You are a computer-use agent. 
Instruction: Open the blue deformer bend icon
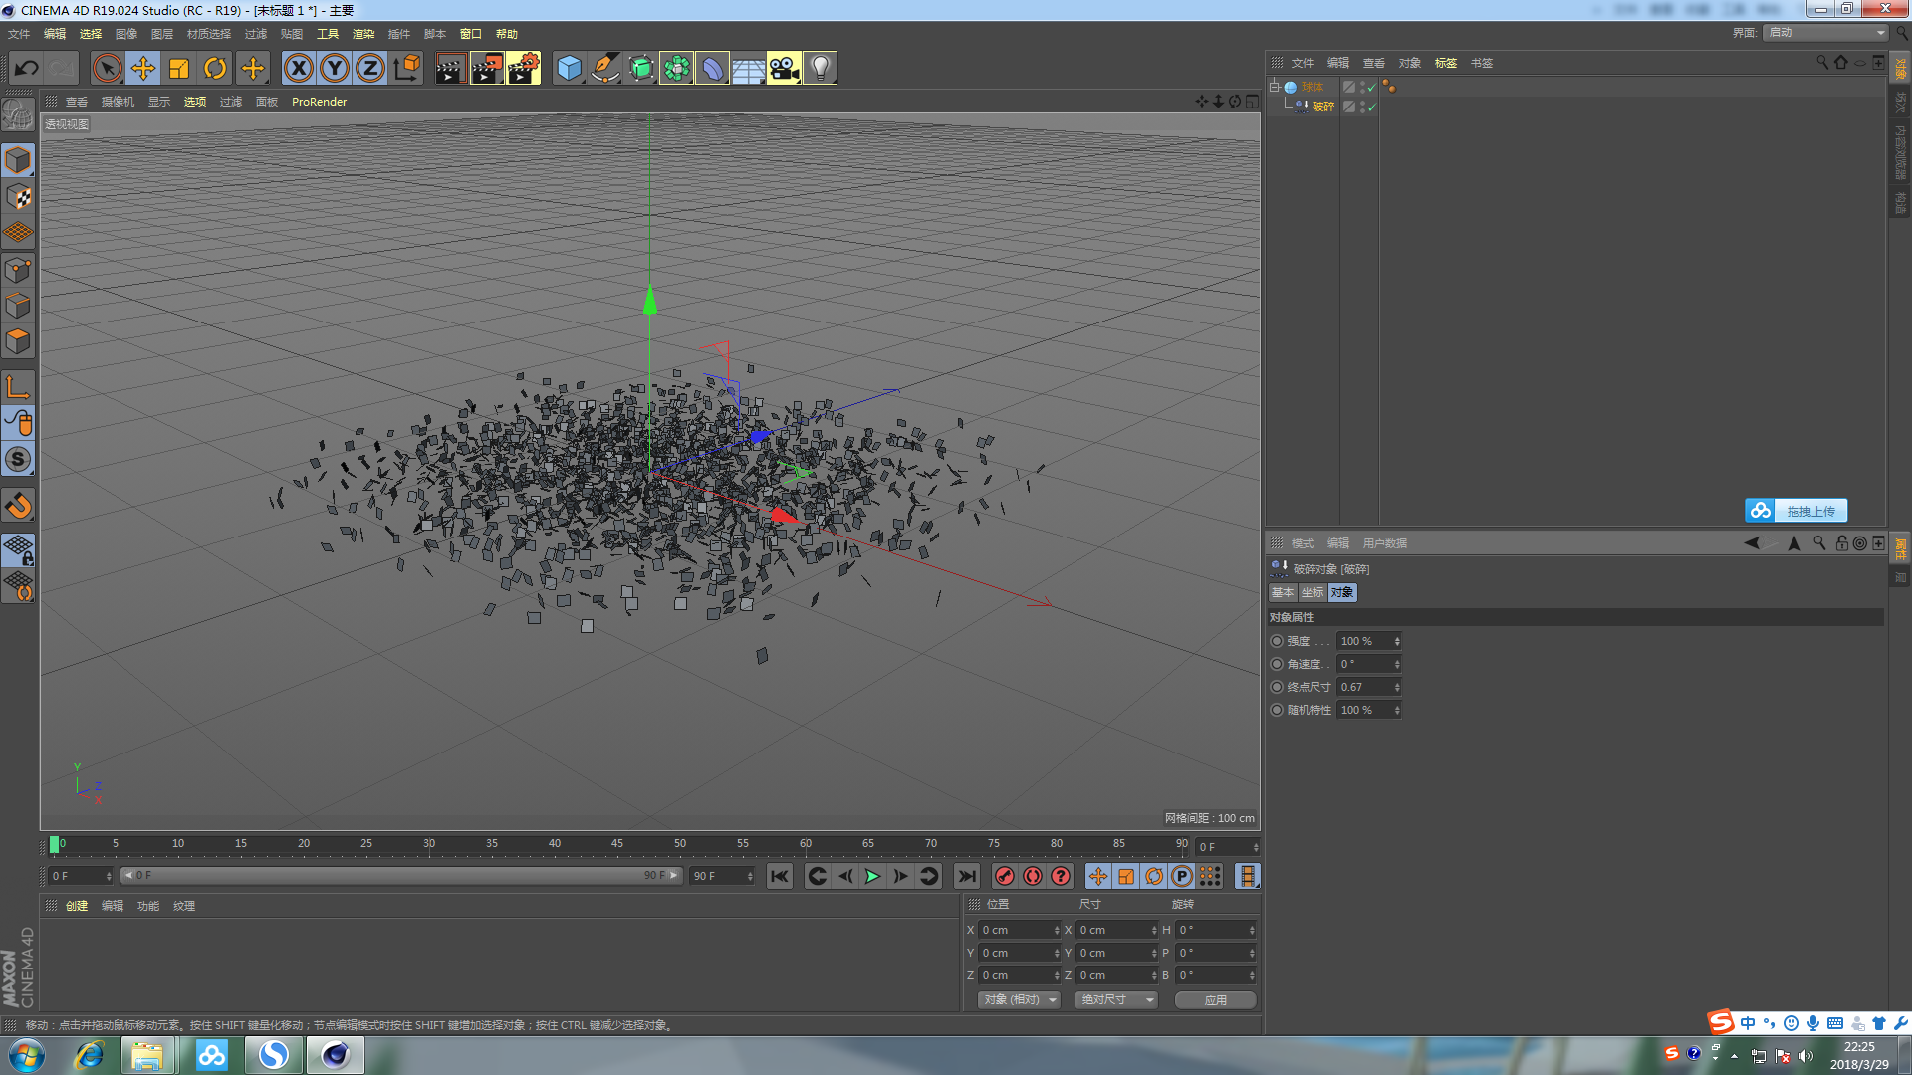[712, 69]
